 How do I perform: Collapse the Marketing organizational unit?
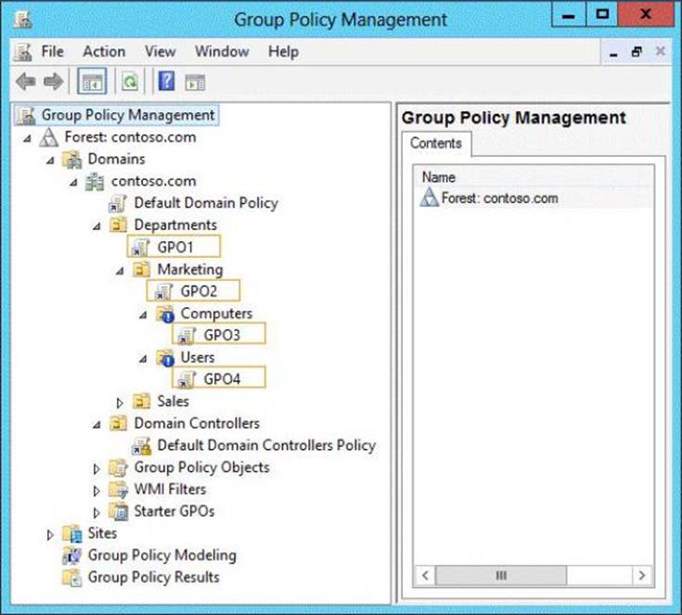(x=120, y=270)
